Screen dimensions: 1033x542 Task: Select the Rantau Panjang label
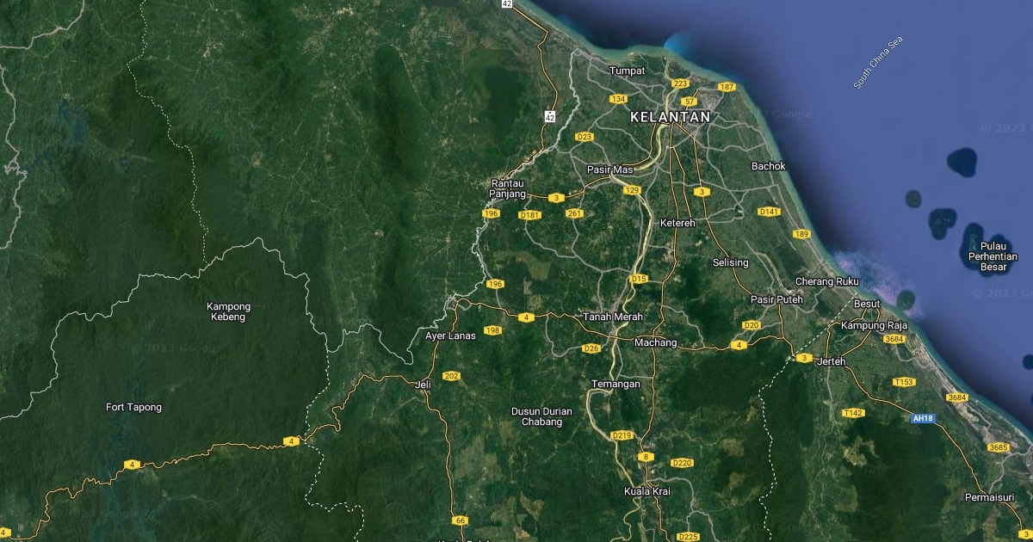[x=508, y=188]
